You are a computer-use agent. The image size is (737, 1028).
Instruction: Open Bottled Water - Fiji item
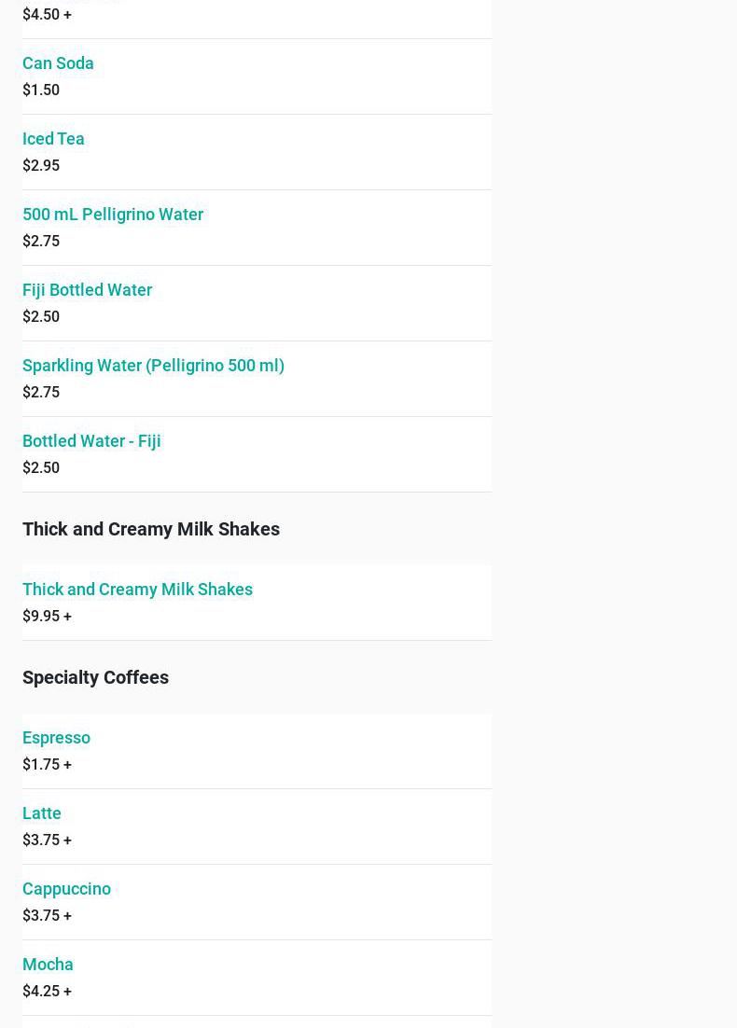pos(91,441)
